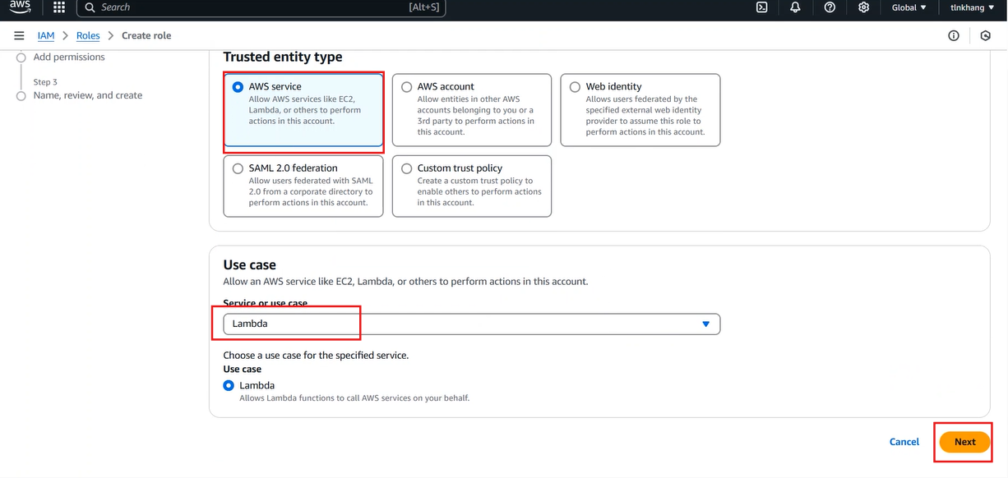
Task: Click the Trusted entity type heading
Action: click(x=283, y=57)
